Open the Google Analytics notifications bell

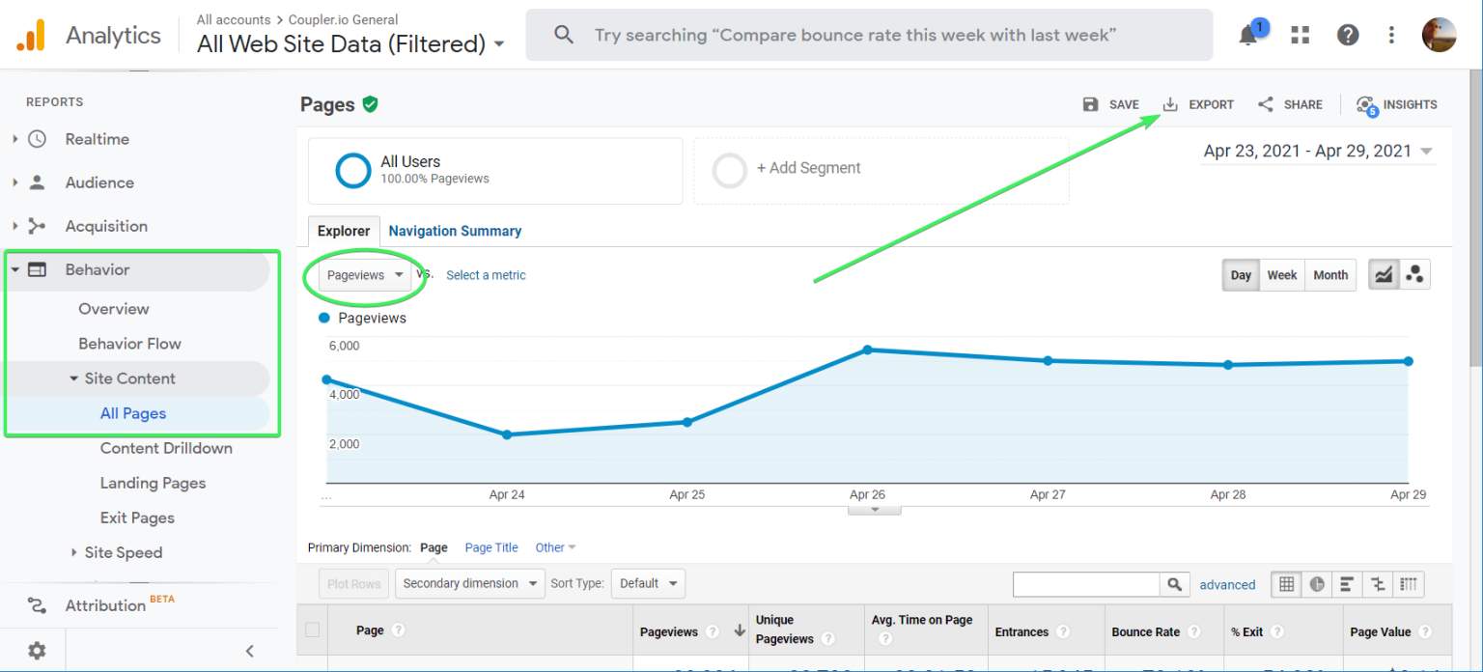(1247, 35)
